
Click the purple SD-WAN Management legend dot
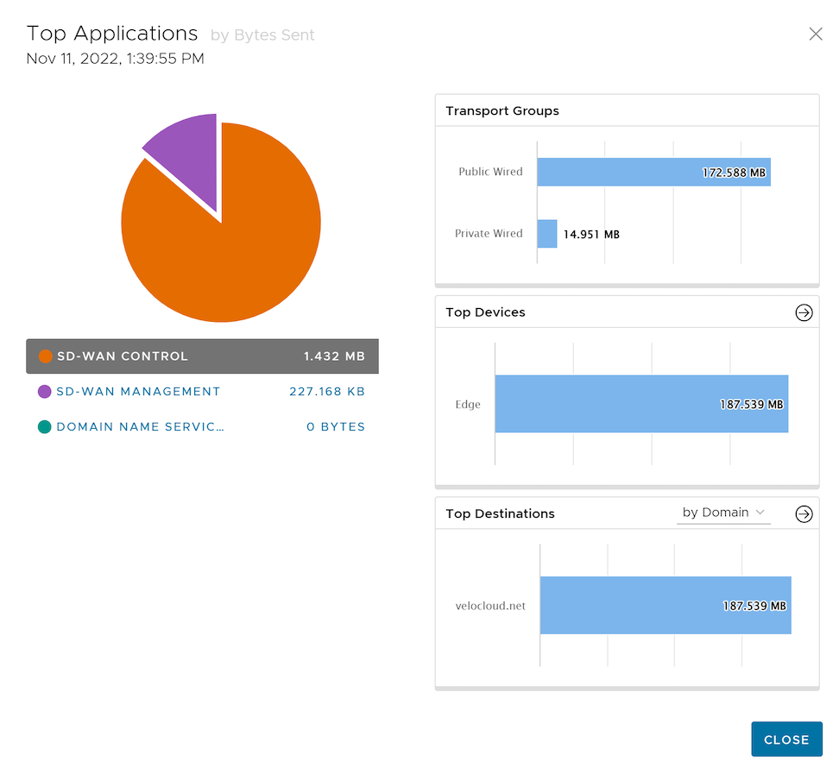(45, 392)
